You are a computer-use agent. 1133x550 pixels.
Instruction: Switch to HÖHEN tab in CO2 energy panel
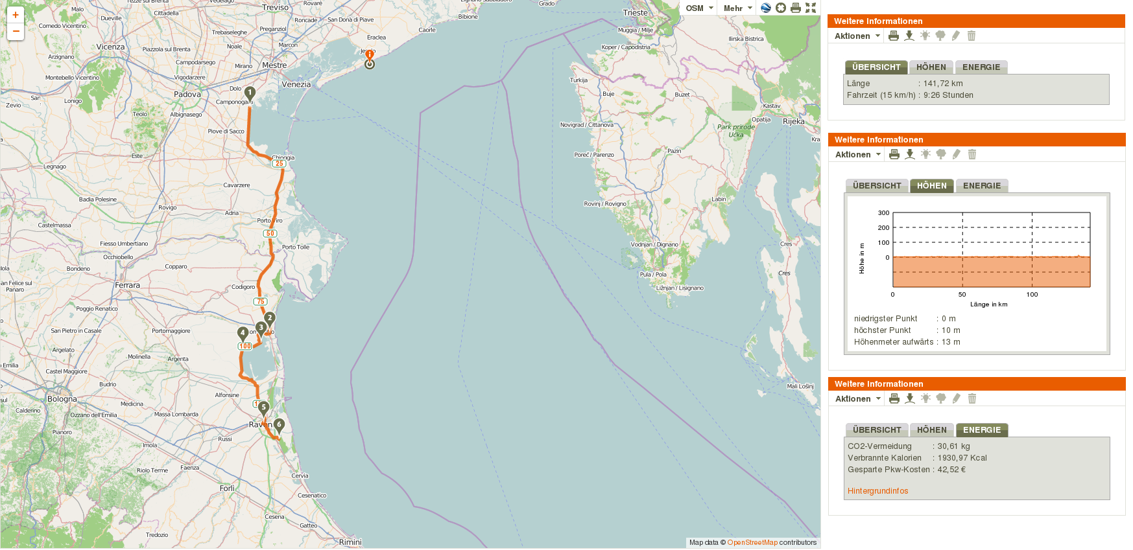pyautogui.click(x=932, y=430)
